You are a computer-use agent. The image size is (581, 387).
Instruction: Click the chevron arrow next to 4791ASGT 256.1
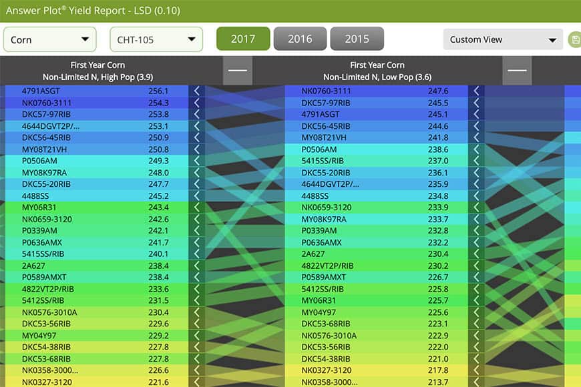(x=196, y=91)
